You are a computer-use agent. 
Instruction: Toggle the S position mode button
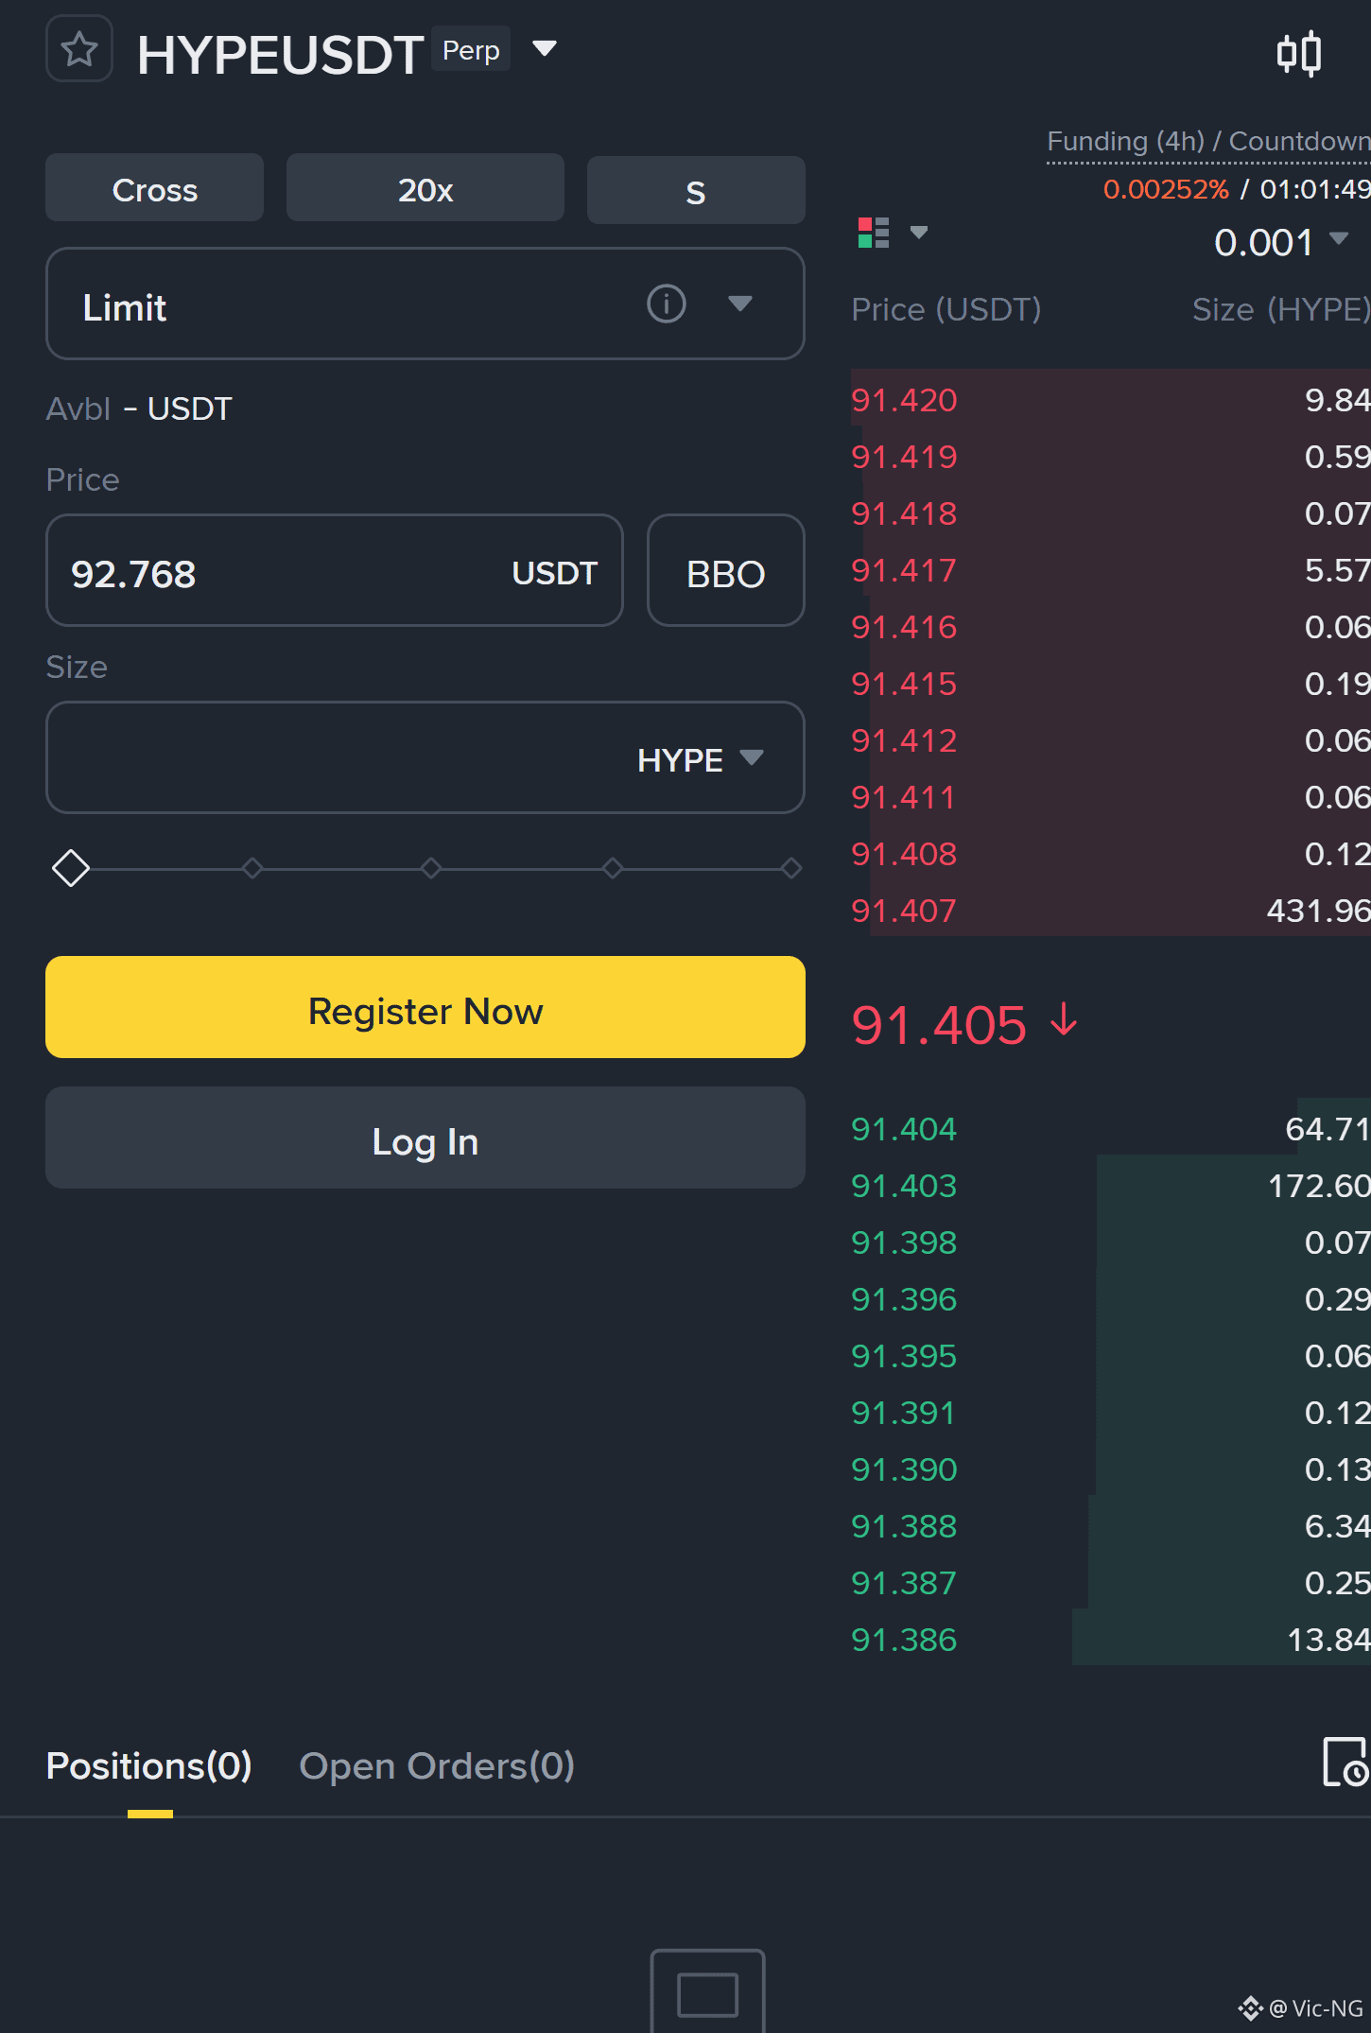click(x=696, y=191)
